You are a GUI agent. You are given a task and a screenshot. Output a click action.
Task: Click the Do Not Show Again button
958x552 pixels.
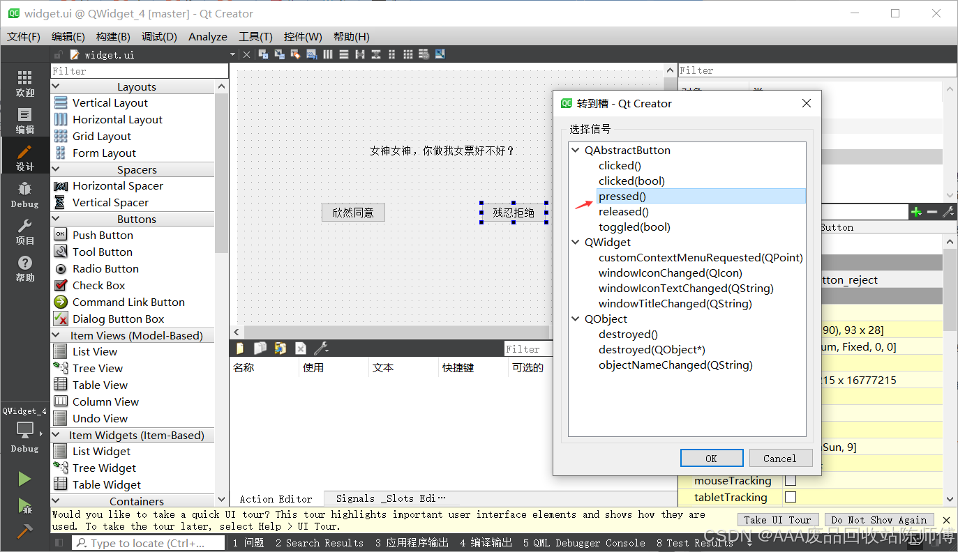pos(879,520)
